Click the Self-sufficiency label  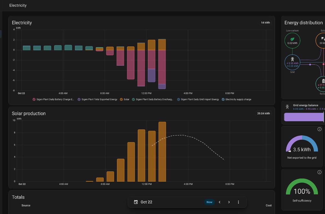click(302, 201)
